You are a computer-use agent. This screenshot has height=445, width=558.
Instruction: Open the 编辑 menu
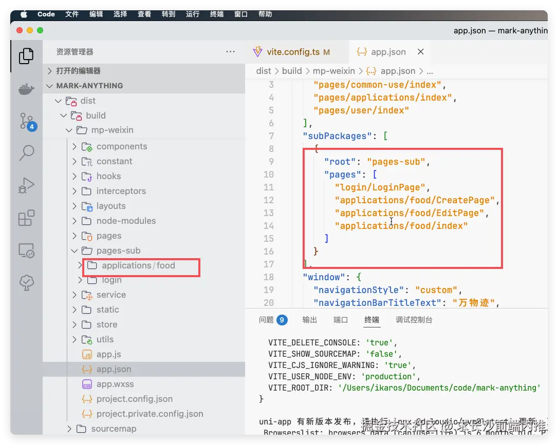click(x=96, y=14)
